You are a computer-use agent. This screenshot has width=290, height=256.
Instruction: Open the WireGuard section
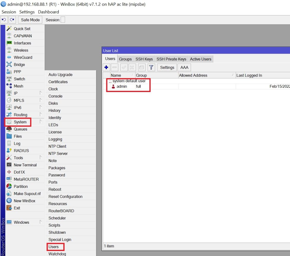coord(23,57)
